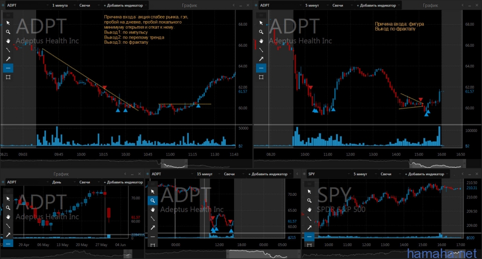Open the SPY symbol dropdown
This screenshot has width=482, height=259.
328,174
